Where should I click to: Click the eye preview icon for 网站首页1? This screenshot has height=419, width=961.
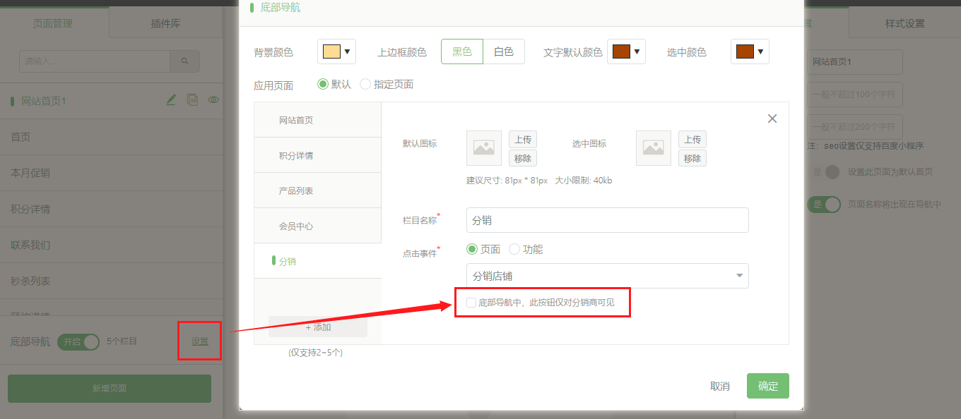point(213,100)
